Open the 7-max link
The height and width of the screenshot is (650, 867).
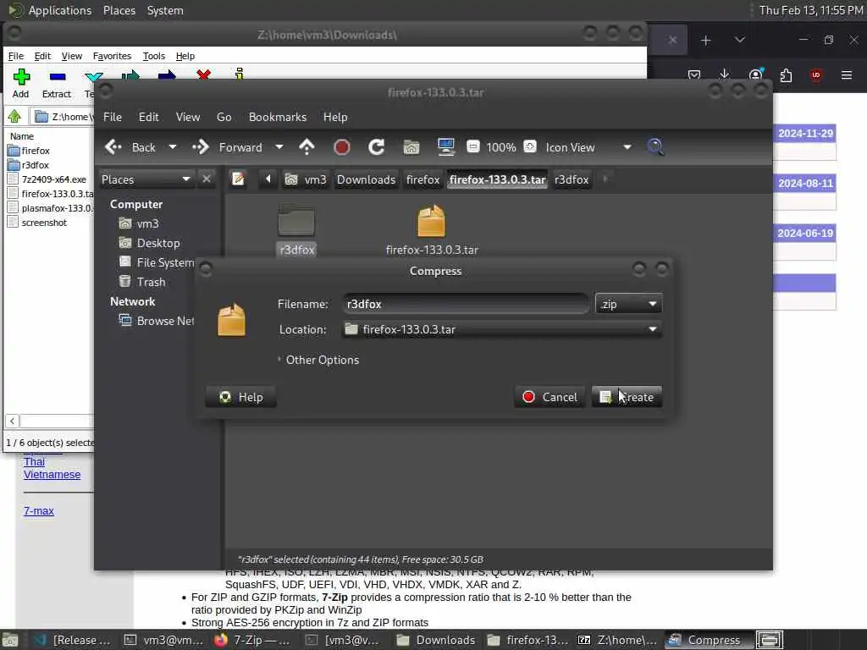click(39, 510)
